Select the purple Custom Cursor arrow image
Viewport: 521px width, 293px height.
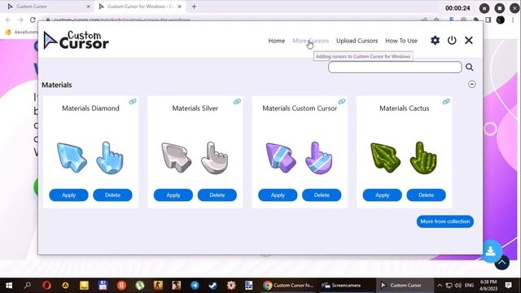point(281,157)
